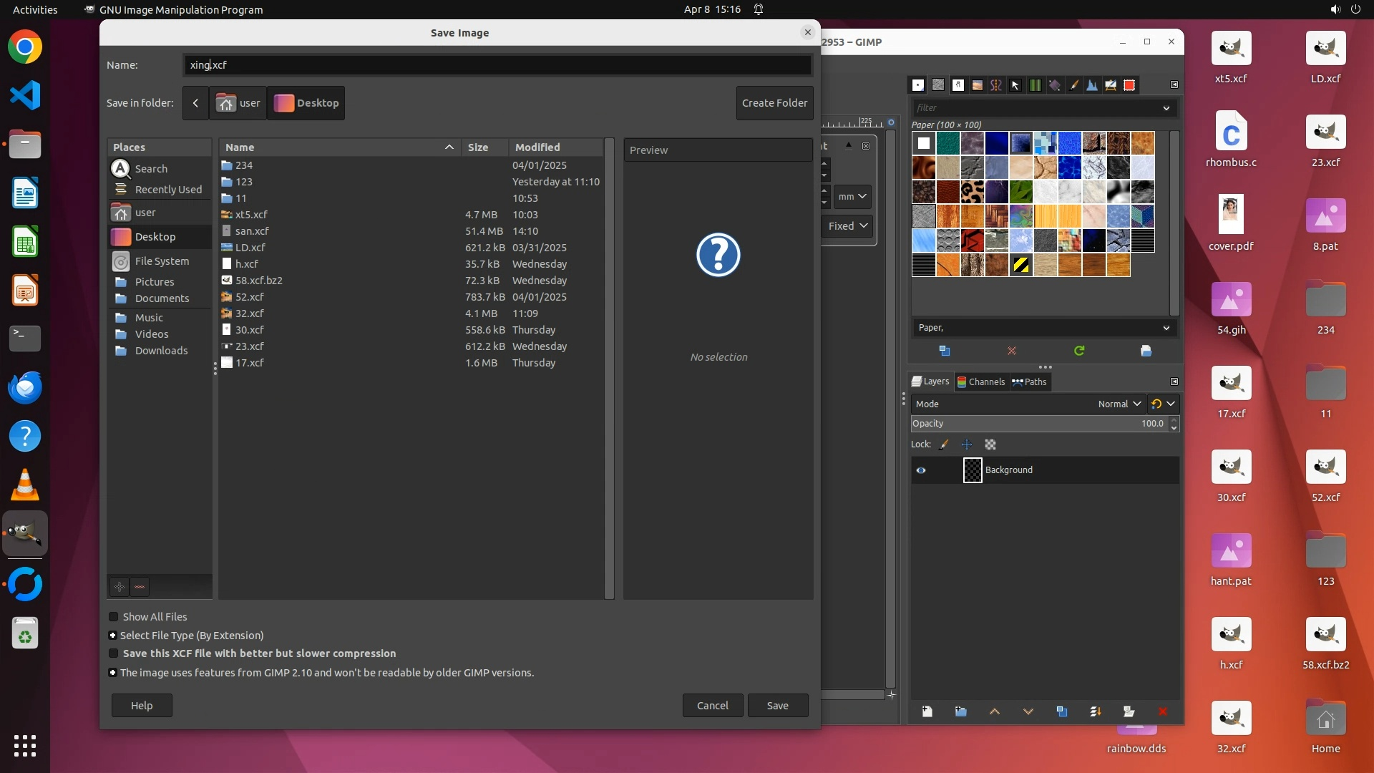Click the Create Folder button
The width and height of the screenshot is (1374, 773).
click(x=774, y=103)
